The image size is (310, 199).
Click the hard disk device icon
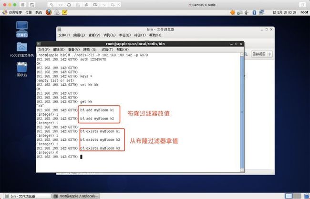point(69,5)
